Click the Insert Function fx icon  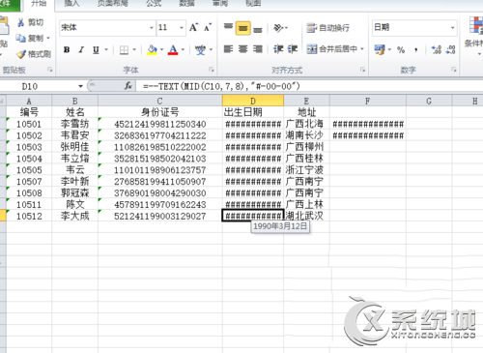[128, 86]
